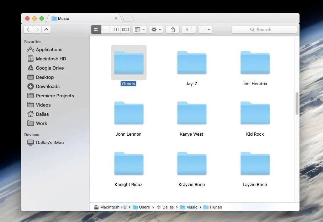This screenshot has height=222, width=323.
Task: Click Music in the path bar
Action: 189,207
